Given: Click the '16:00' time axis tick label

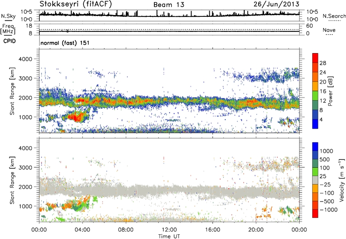Looking at the screenshot, I should [212, 230].
